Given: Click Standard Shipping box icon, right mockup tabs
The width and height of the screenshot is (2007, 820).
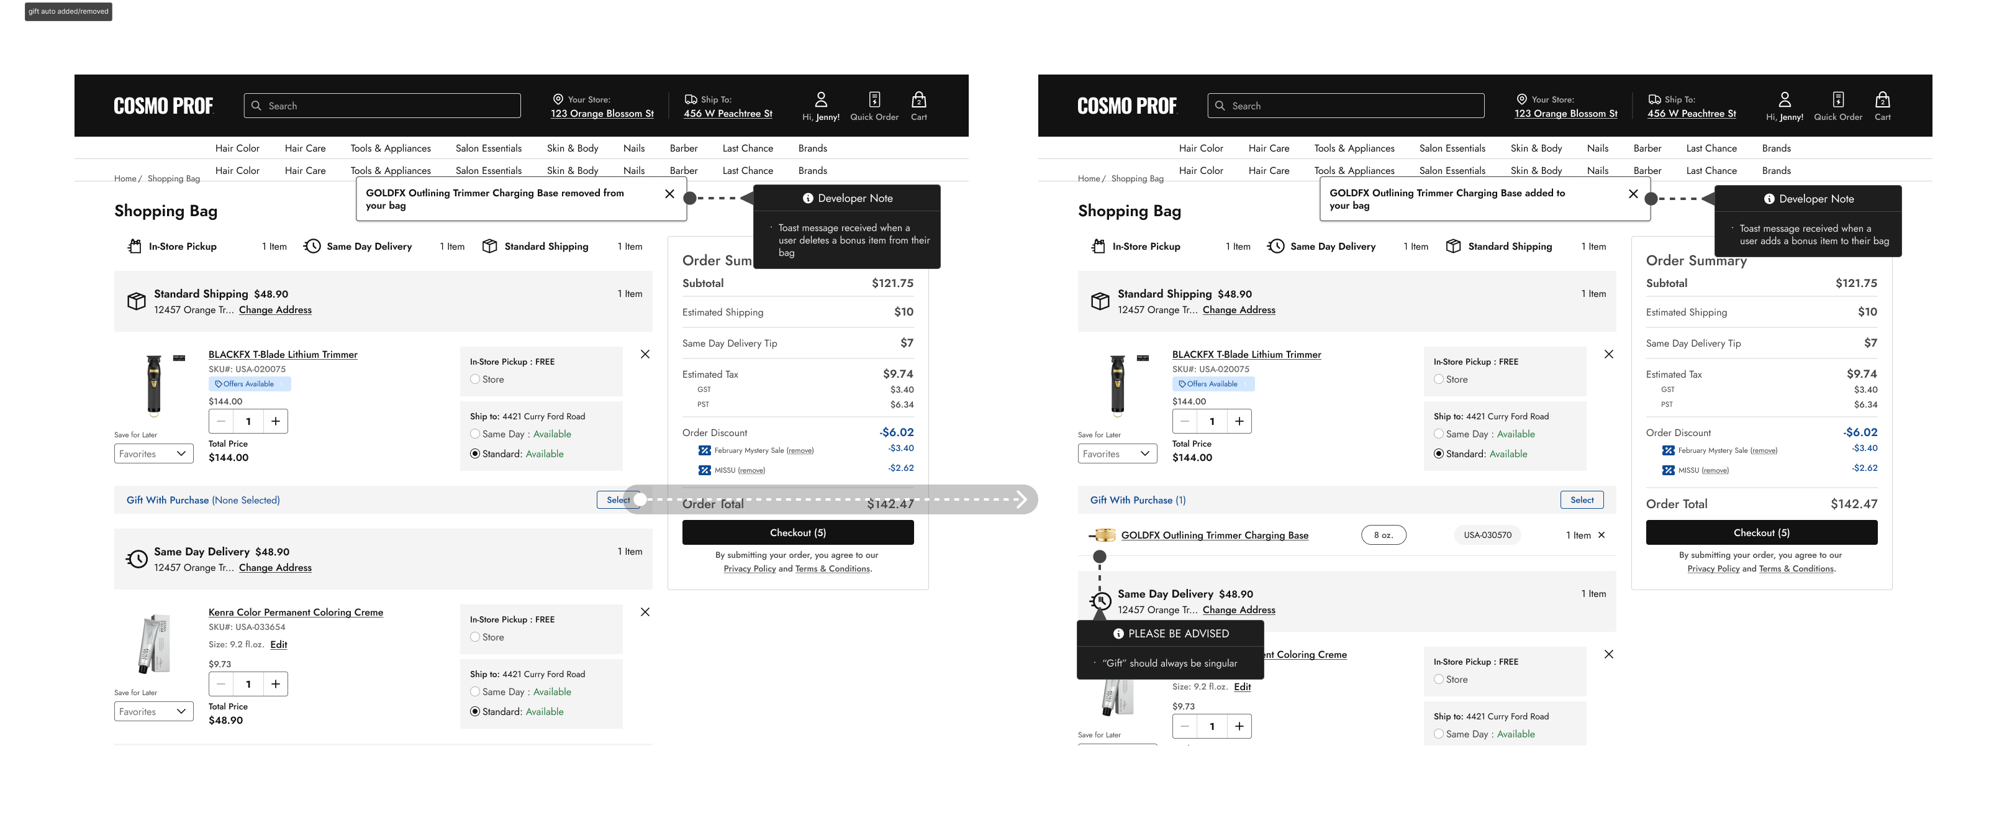Looking at the screenshot, I should pyautogui.click(x=1453, y=247).
